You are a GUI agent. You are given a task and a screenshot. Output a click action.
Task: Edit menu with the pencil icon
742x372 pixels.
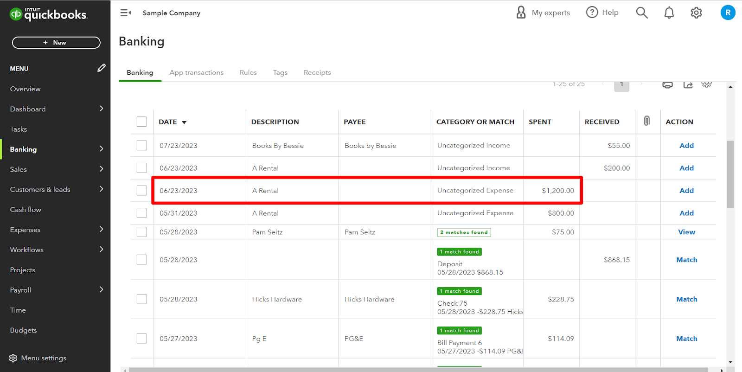coord(102,68)
